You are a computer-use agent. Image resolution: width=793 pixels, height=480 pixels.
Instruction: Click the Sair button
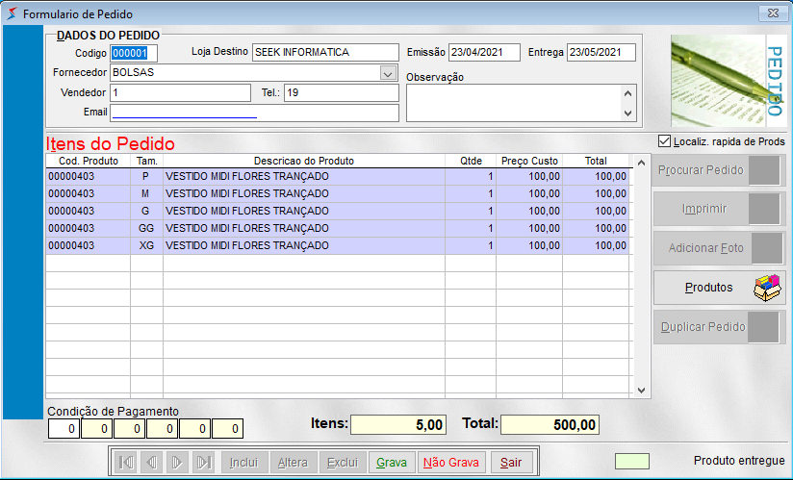511,463
